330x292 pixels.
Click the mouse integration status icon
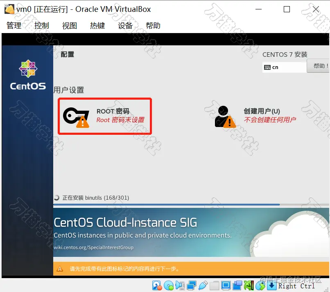[x=260, y=286]
